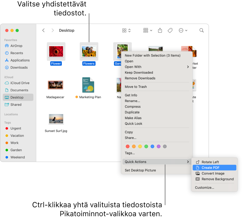The width and height of the screenshot is (242, 219).
Task: Choose Duplicate menu entry
Action: click(x=157, y=112)
